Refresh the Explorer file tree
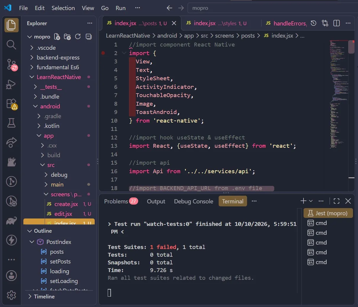 tap(78, 37)
